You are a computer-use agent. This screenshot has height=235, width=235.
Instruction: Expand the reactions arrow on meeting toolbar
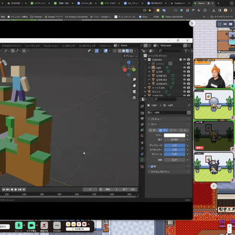pyautogui.click(x=89, y=224)
